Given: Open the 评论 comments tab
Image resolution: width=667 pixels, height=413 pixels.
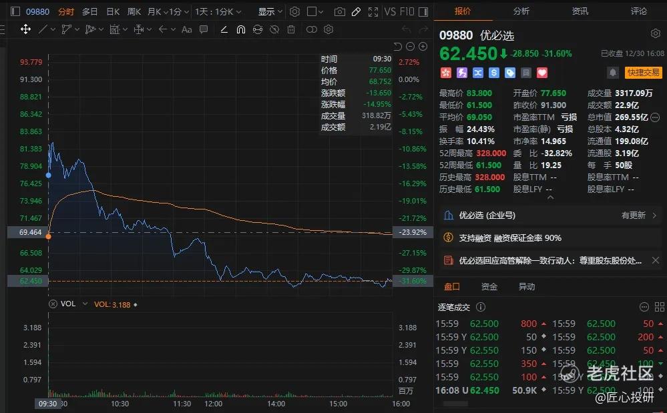Looking at the screenshot, I should (639, 11).
